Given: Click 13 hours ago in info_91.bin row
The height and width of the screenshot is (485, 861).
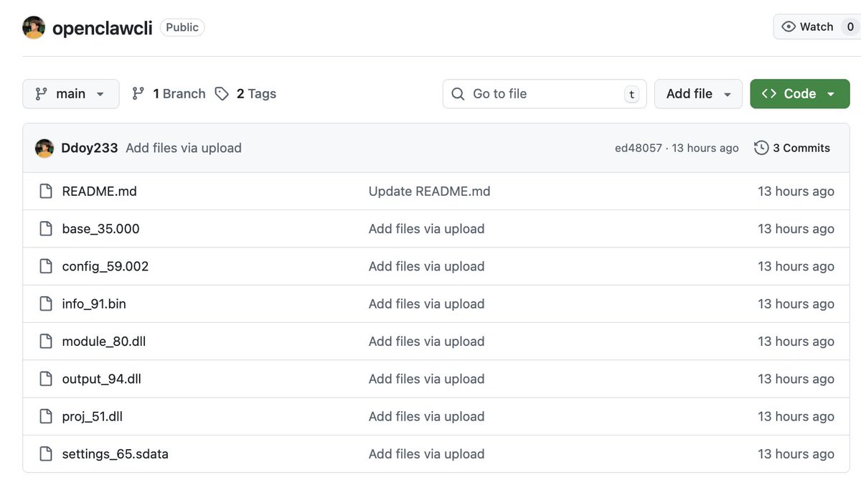Looking at the screenshot, I should click(x=796, y=304).
